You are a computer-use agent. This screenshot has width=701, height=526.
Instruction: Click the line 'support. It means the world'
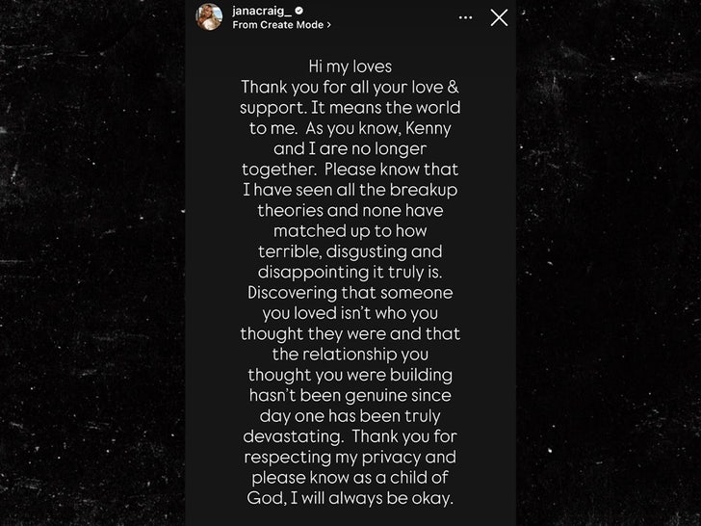click(350, 107)
